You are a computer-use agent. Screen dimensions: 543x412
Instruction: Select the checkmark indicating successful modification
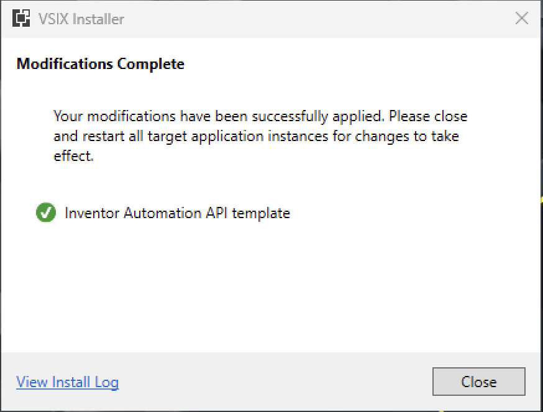click(45, 213)
